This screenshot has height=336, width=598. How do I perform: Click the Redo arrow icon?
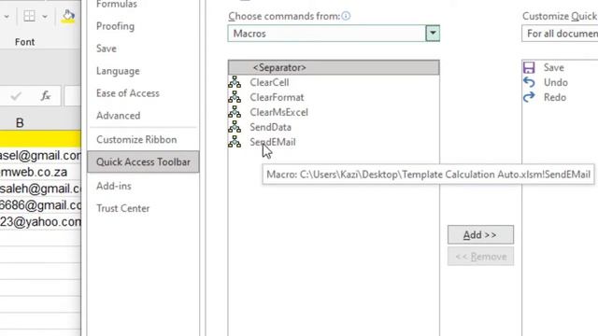click(529, 97)
